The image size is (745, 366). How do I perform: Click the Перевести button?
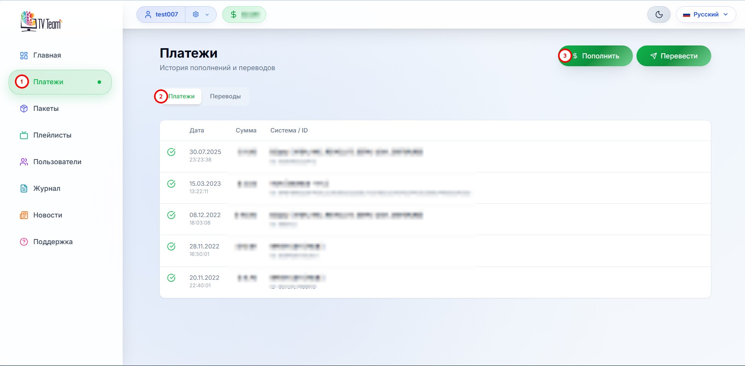pyautogui.click(x=674, y=56)
